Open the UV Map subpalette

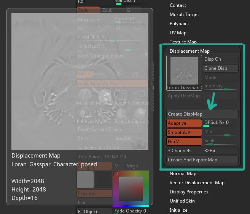(178, 32)
